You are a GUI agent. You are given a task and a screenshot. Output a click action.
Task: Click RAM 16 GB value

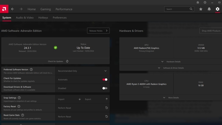click(x=201, y=86)
